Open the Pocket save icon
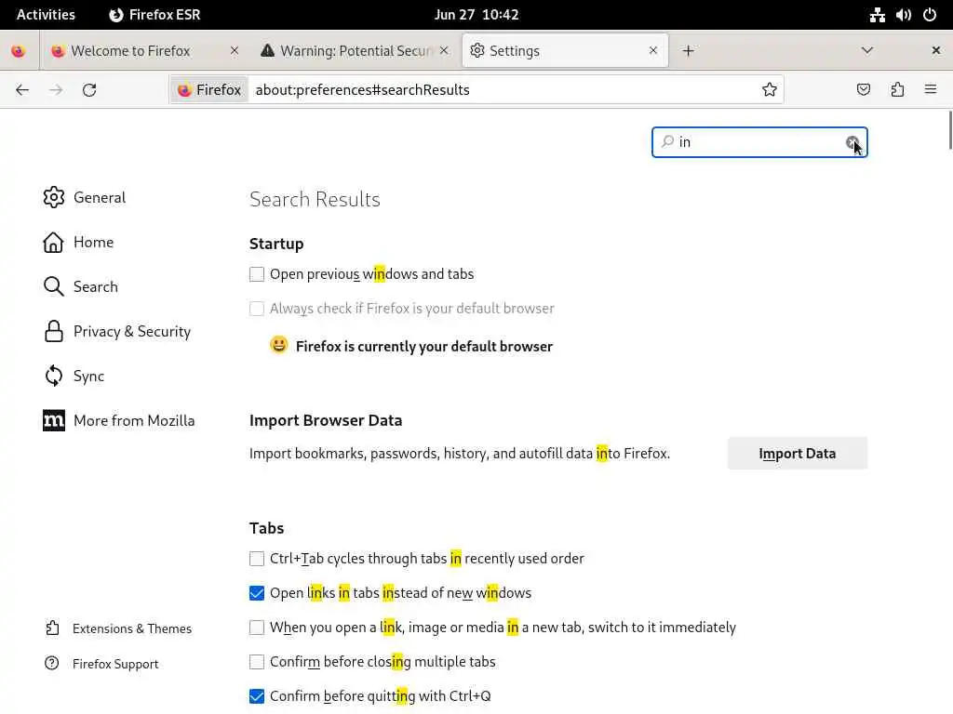The width and height of the screenshot is (953, 714). click(864, 90)
